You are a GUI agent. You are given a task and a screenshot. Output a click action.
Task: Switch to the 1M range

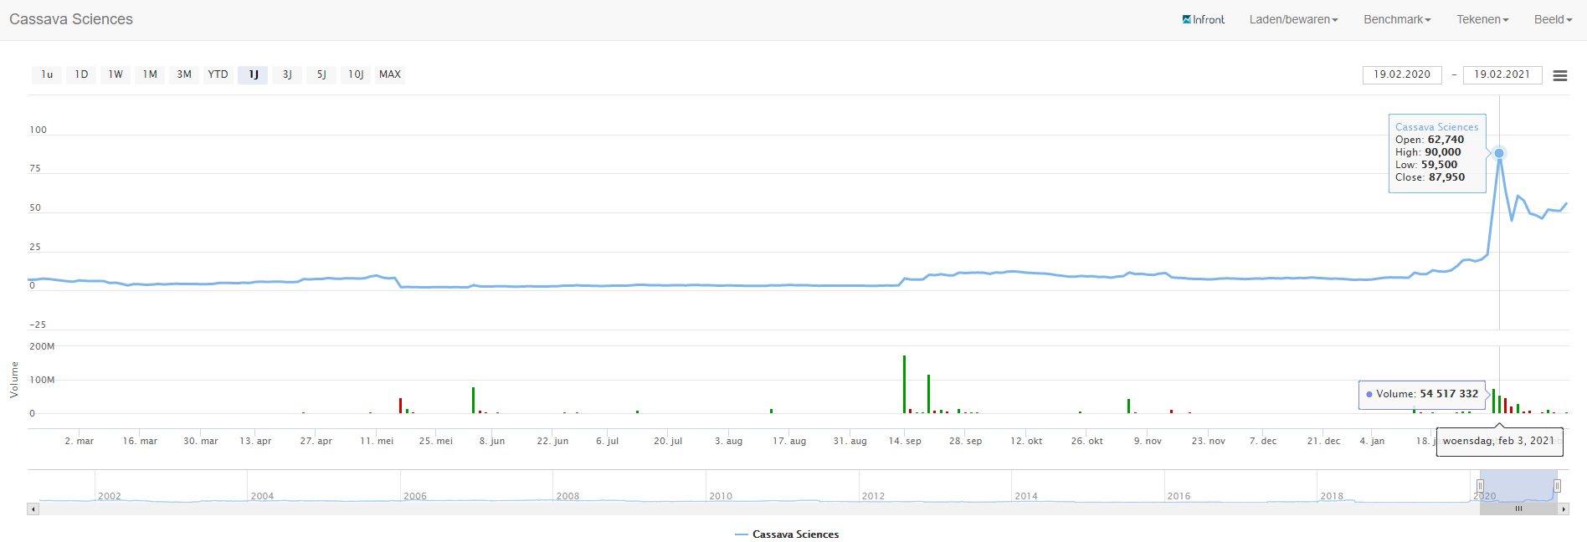150,74
